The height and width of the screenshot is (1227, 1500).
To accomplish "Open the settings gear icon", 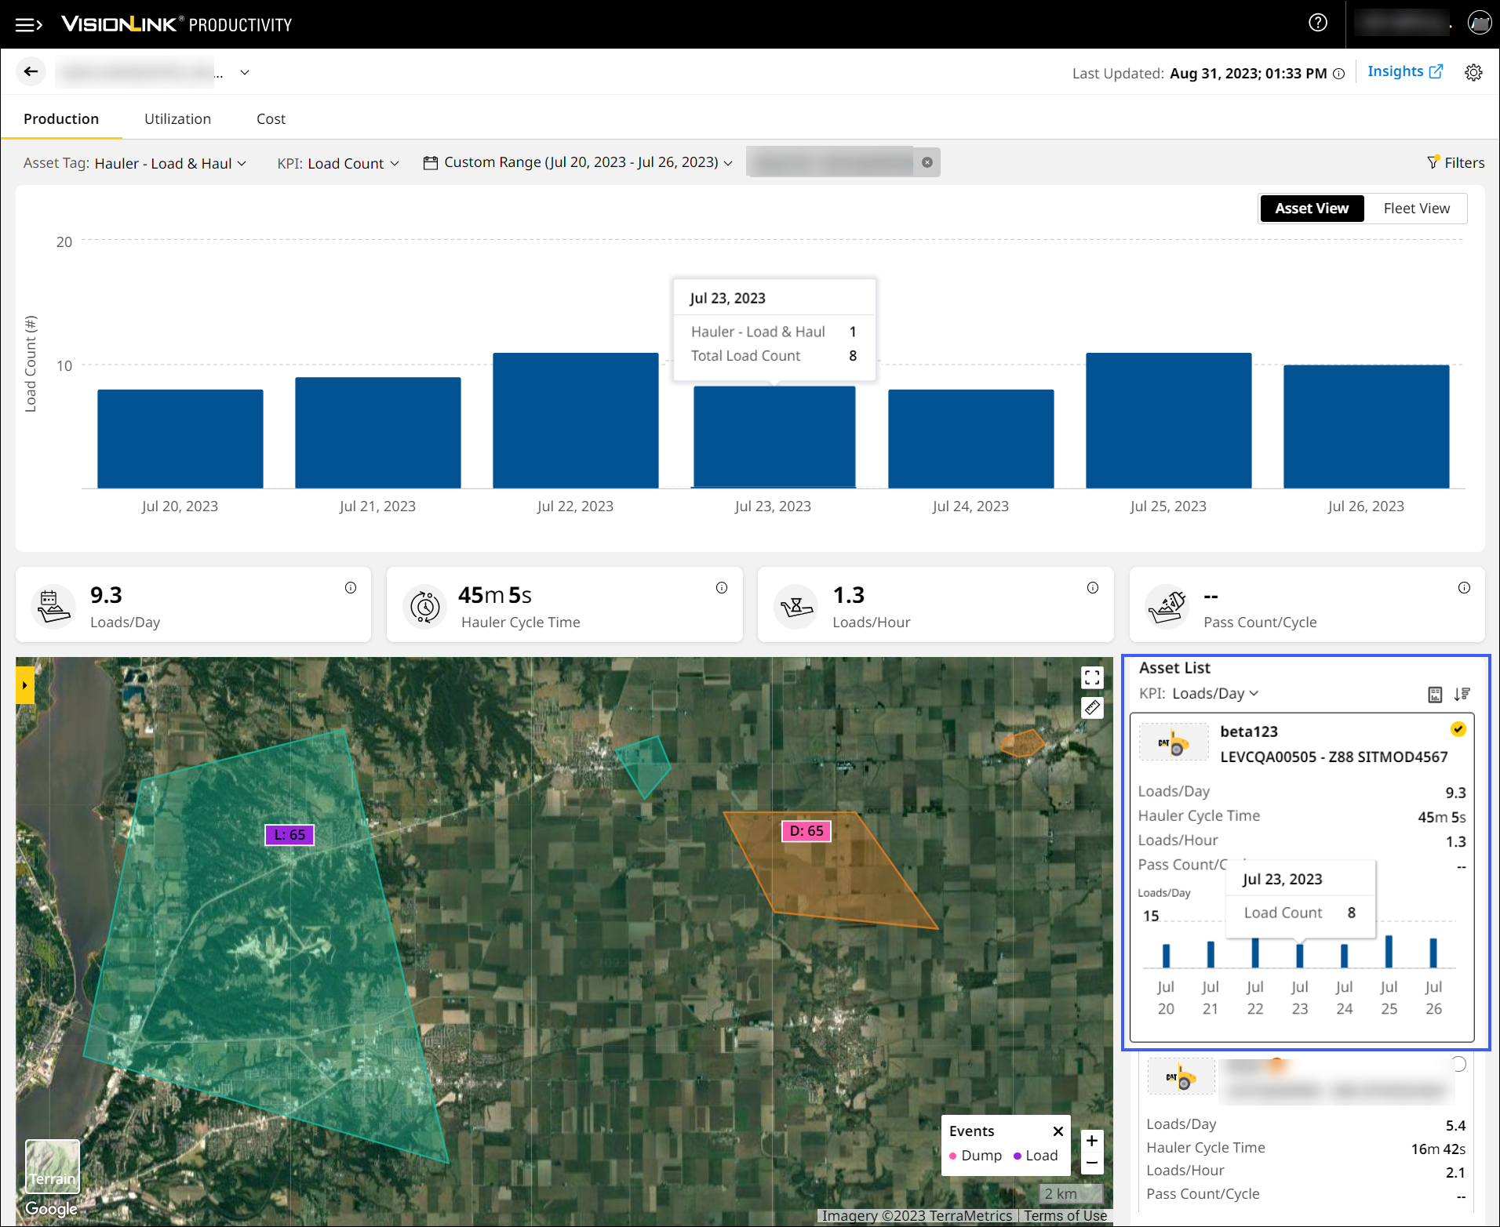I will pyautogui.click(x=1473, y=73).
